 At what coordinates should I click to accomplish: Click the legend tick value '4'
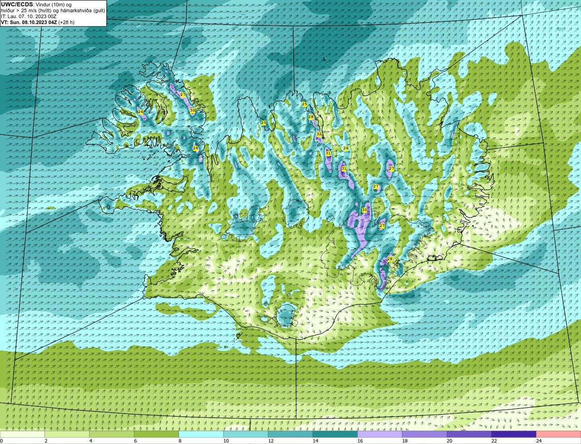90,441
